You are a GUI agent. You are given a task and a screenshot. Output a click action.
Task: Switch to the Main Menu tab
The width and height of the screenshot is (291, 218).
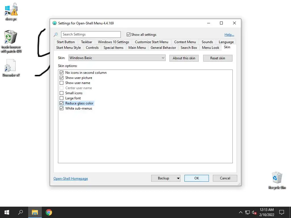[x=137, y=48]
